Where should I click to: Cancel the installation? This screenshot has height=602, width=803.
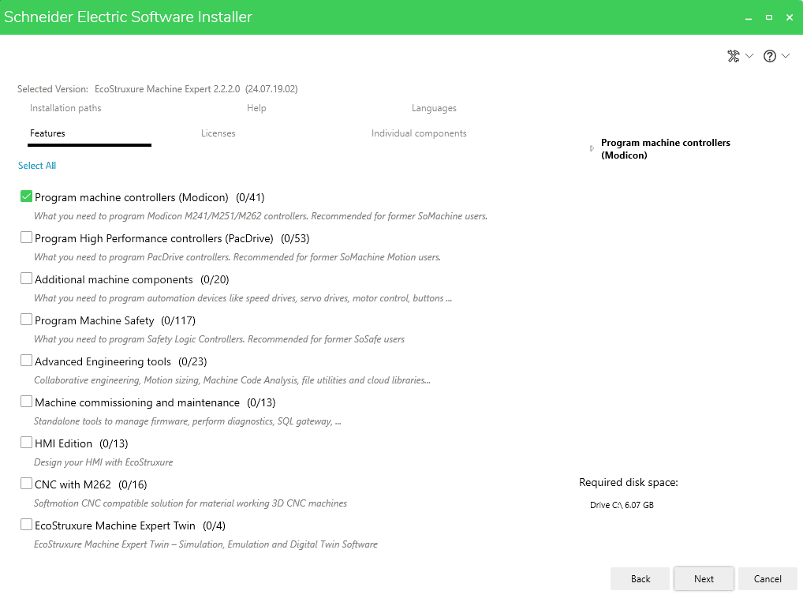(x=768, y=579)
